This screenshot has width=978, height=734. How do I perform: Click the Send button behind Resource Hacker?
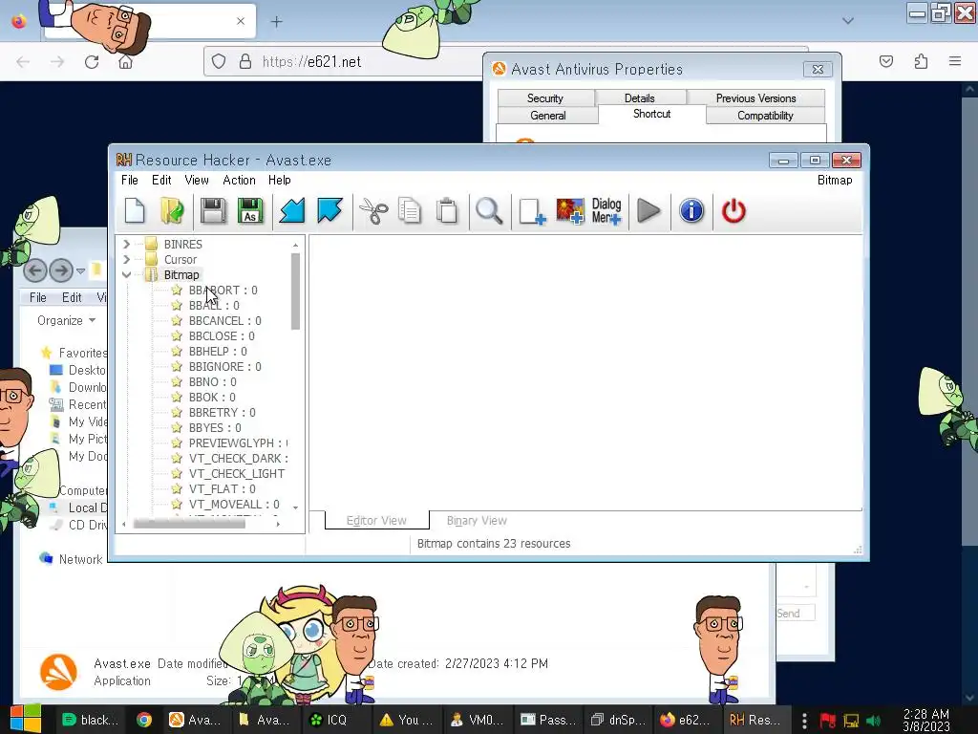click(796, 613)
